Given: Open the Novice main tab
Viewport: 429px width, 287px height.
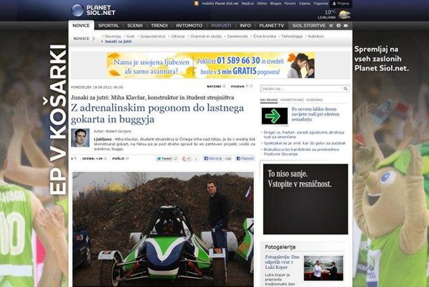Looking at the screenshot, I should [81, 25].
